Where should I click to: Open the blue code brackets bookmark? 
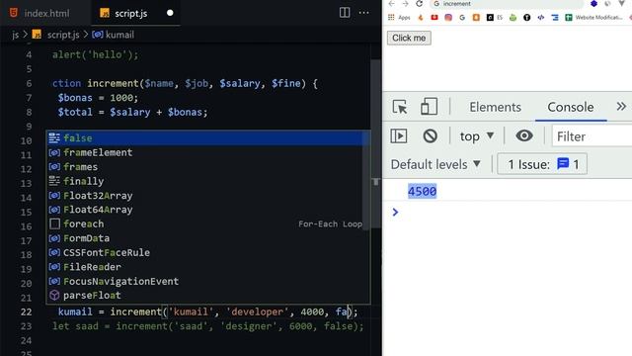click(x=541, y=18)
